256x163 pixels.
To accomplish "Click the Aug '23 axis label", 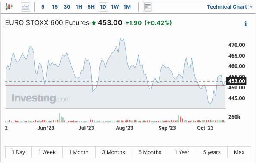I will pos(125,128).
